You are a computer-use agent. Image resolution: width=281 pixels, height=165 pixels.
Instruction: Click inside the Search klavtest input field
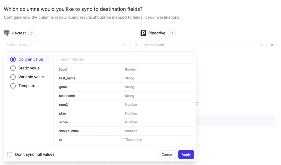click(x=125, y=59)
